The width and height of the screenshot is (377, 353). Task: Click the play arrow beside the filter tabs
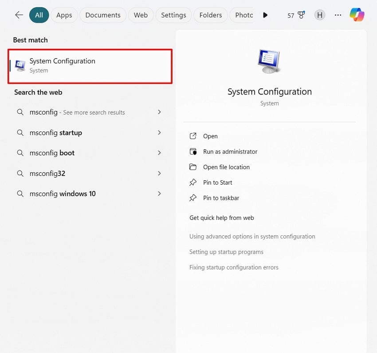(265, 15)
